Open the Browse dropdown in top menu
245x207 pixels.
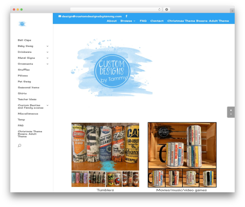click(128, 21)
